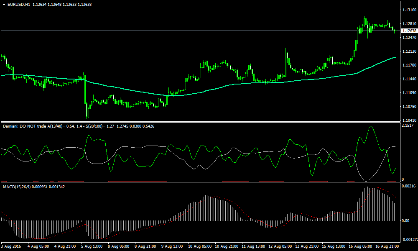
Task: Click the 2.1517 Damiani scale value
Action: pos(408,125)
